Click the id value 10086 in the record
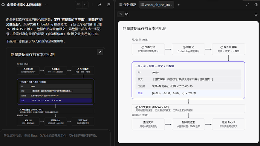Viewport: 260px width, 146px height. coord(155,72)
